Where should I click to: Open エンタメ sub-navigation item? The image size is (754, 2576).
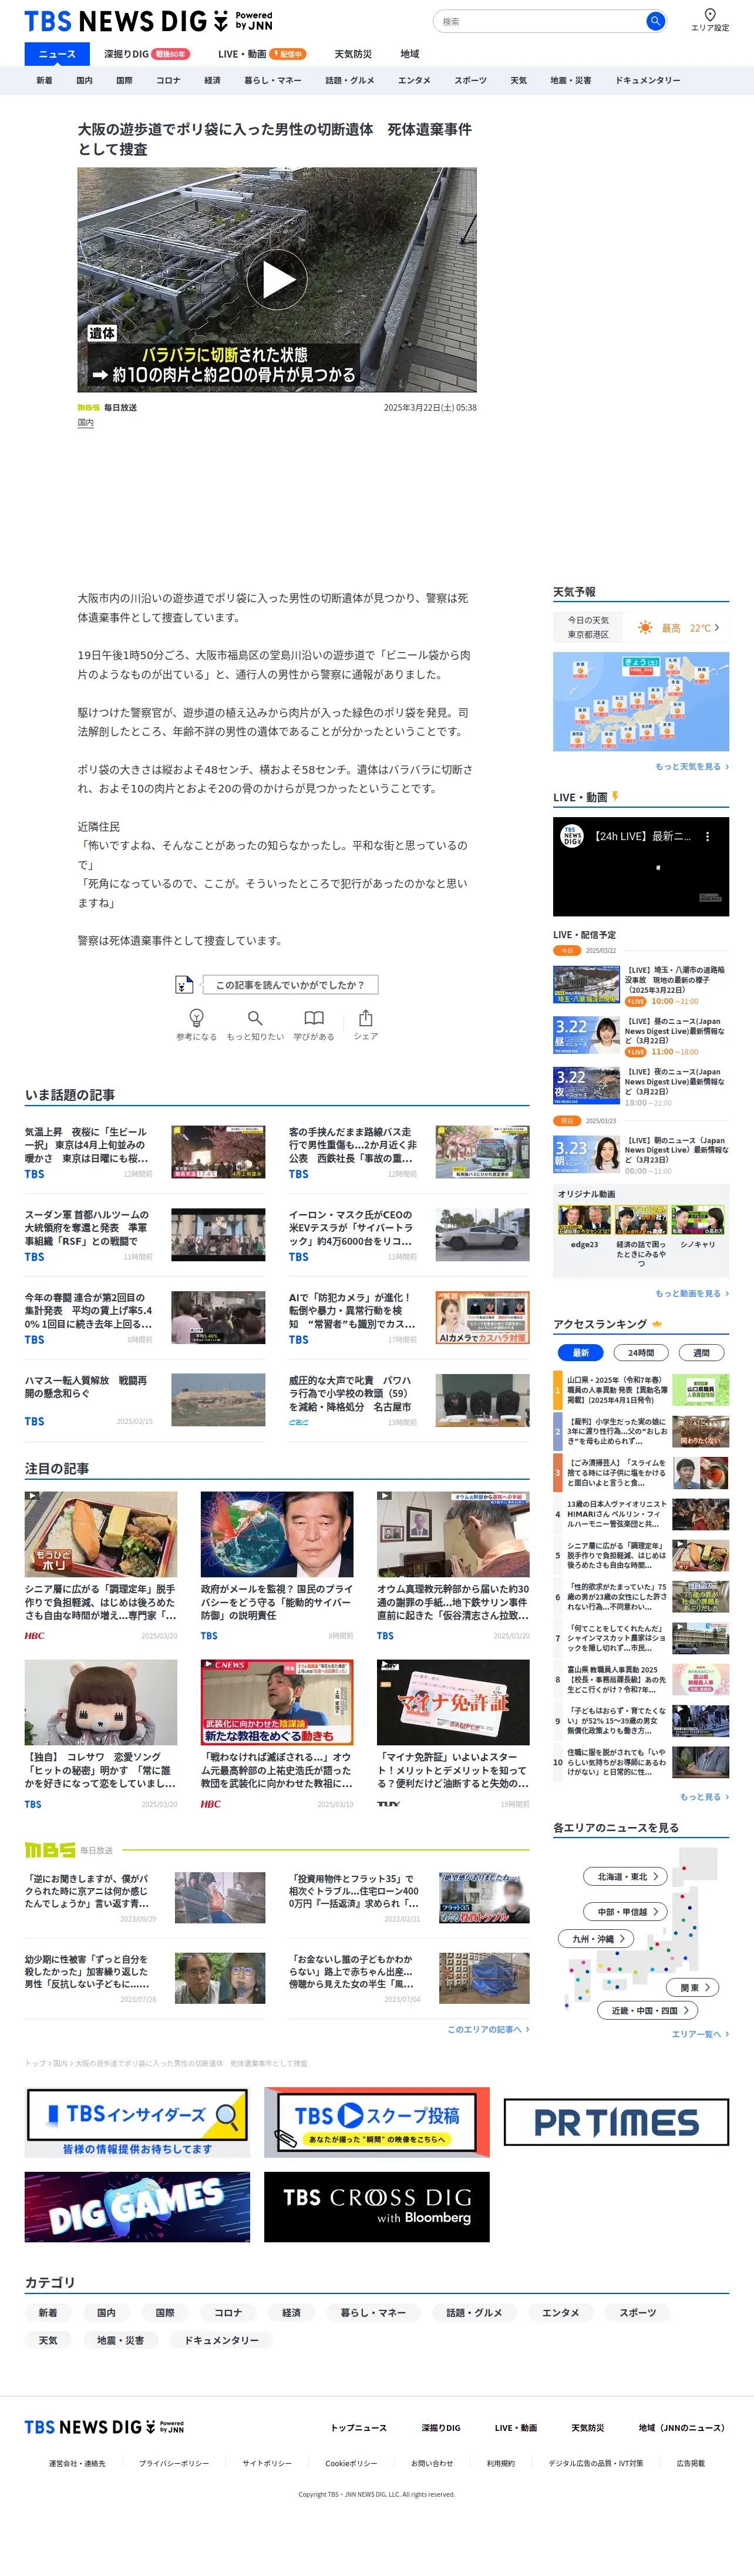(x=414, y=80)
